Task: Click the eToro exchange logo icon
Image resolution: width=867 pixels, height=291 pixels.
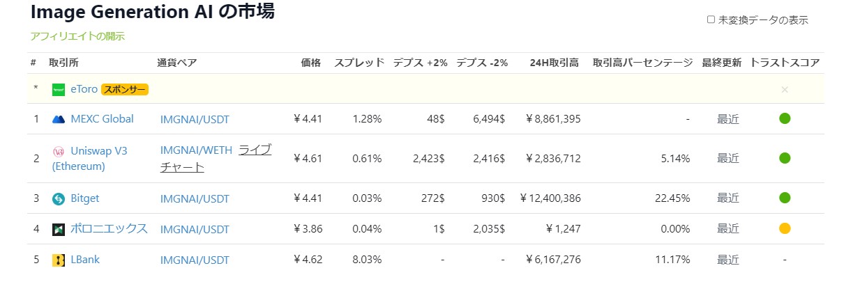Action: [x=59, y=90]
